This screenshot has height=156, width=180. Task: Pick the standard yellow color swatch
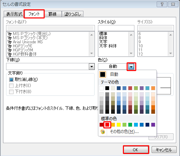pyautogui.click(x=119, y=125)
